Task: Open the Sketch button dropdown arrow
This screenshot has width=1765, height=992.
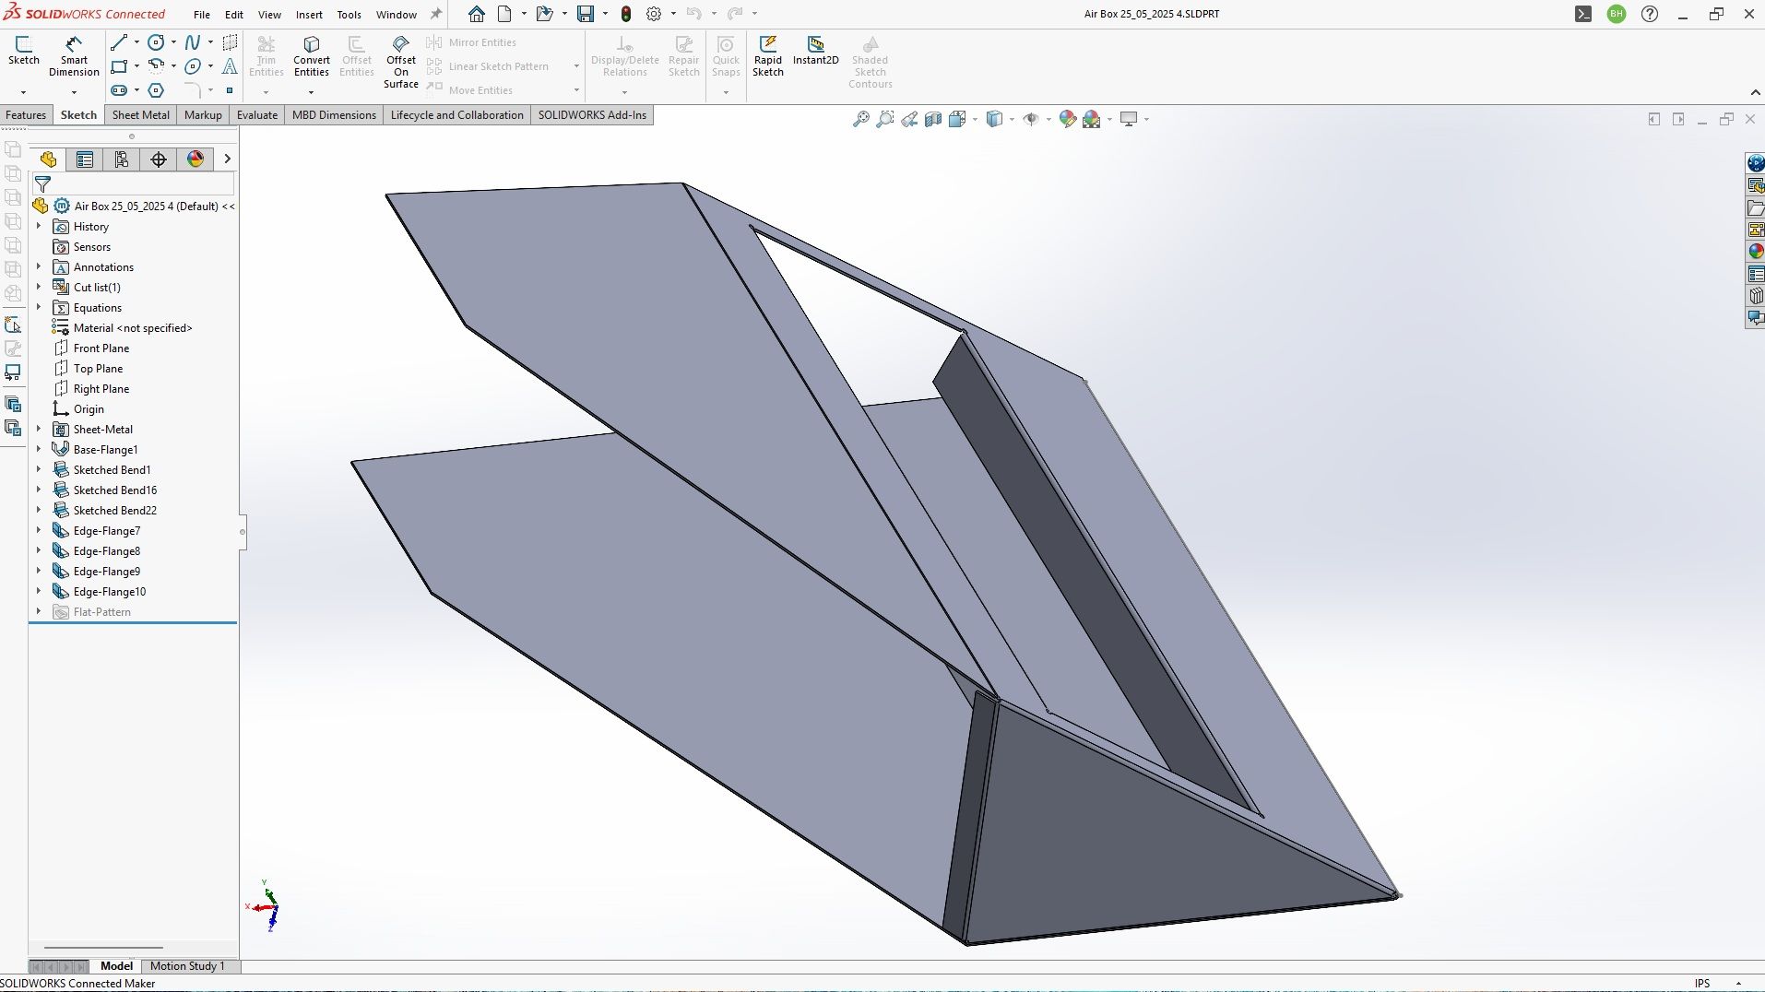Action: 23,92
